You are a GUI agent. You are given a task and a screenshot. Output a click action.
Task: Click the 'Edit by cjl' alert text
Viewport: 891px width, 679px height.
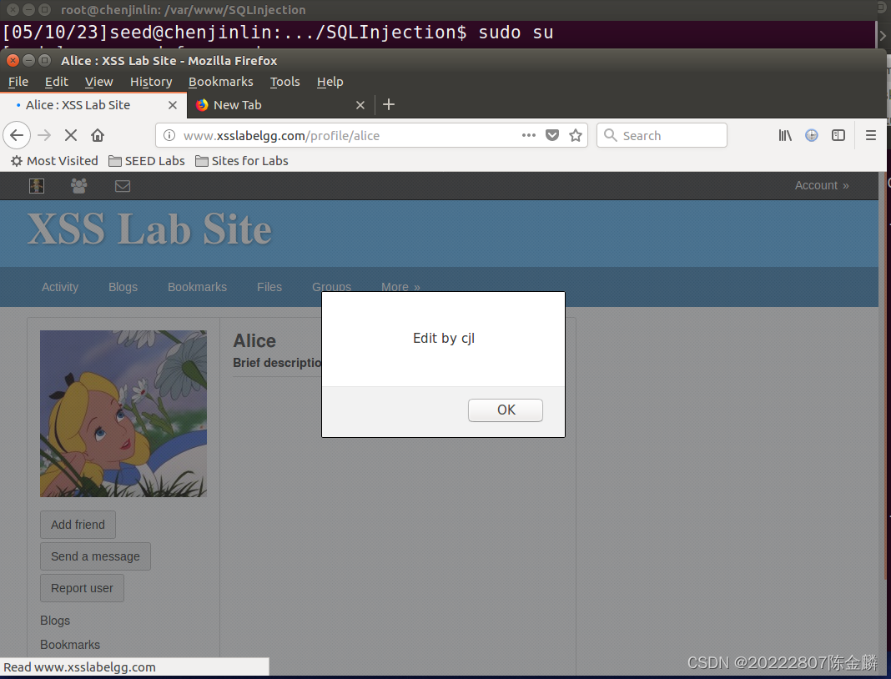444,338
